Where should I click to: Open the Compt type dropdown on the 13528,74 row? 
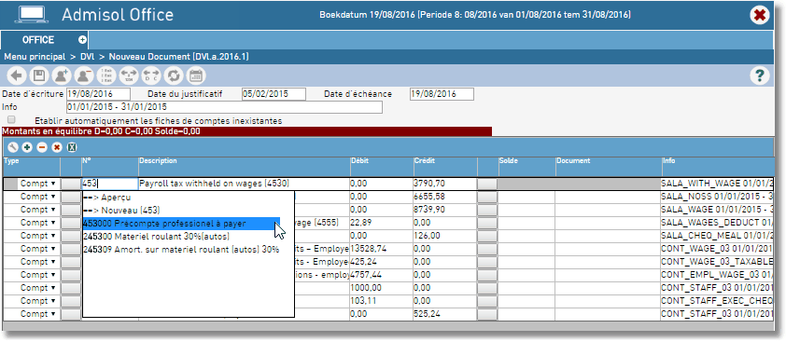point(38,249)
